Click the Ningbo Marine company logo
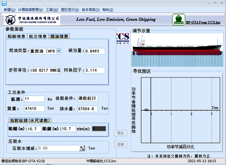This screenshot has height=165, width=226. click(x=32, y=19)
